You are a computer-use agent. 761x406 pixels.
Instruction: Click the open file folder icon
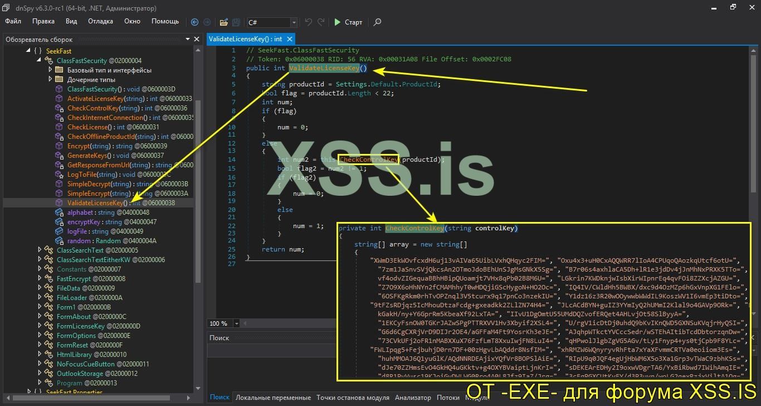[223, 22]
